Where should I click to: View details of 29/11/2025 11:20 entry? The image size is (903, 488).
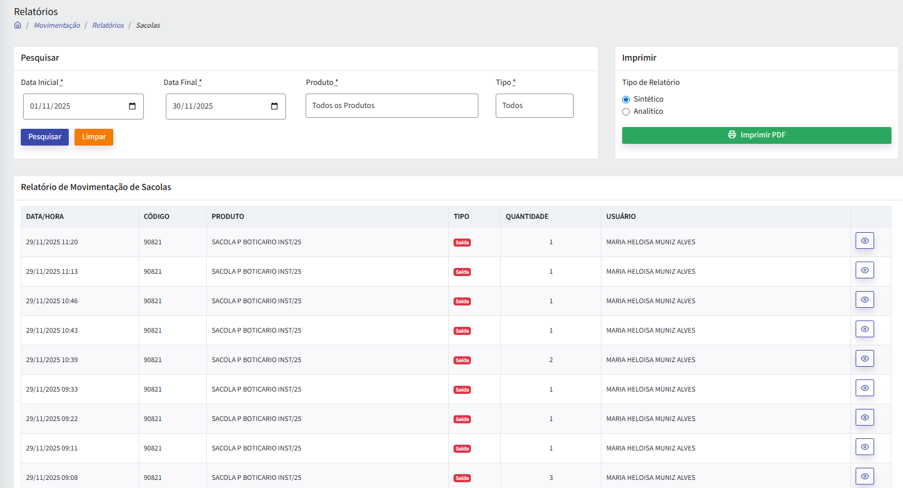(864, 241)
